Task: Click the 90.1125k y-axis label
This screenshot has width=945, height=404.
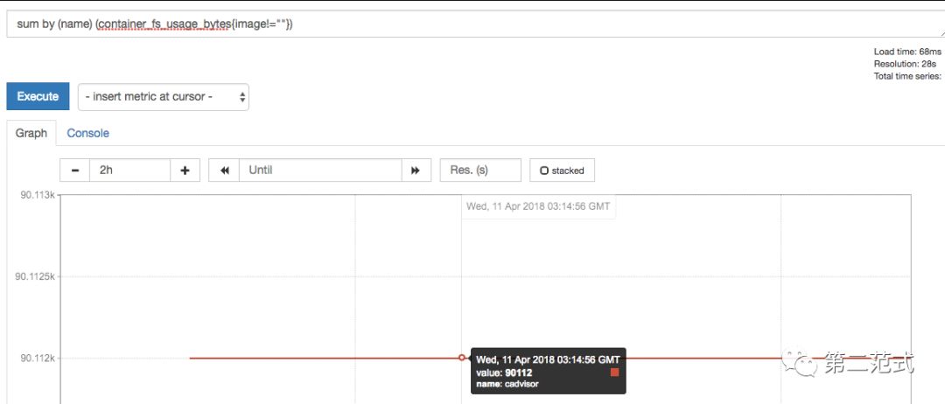Action: (35, 276)
